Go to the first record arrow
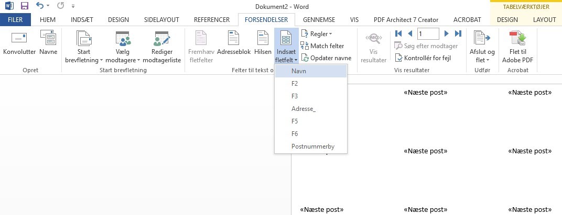 (x=398, y=33)
